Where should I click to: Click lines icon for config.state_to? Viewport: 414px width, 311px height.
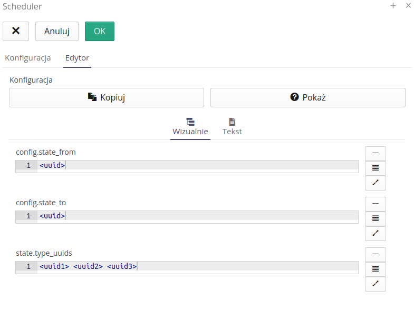[376, 218]
